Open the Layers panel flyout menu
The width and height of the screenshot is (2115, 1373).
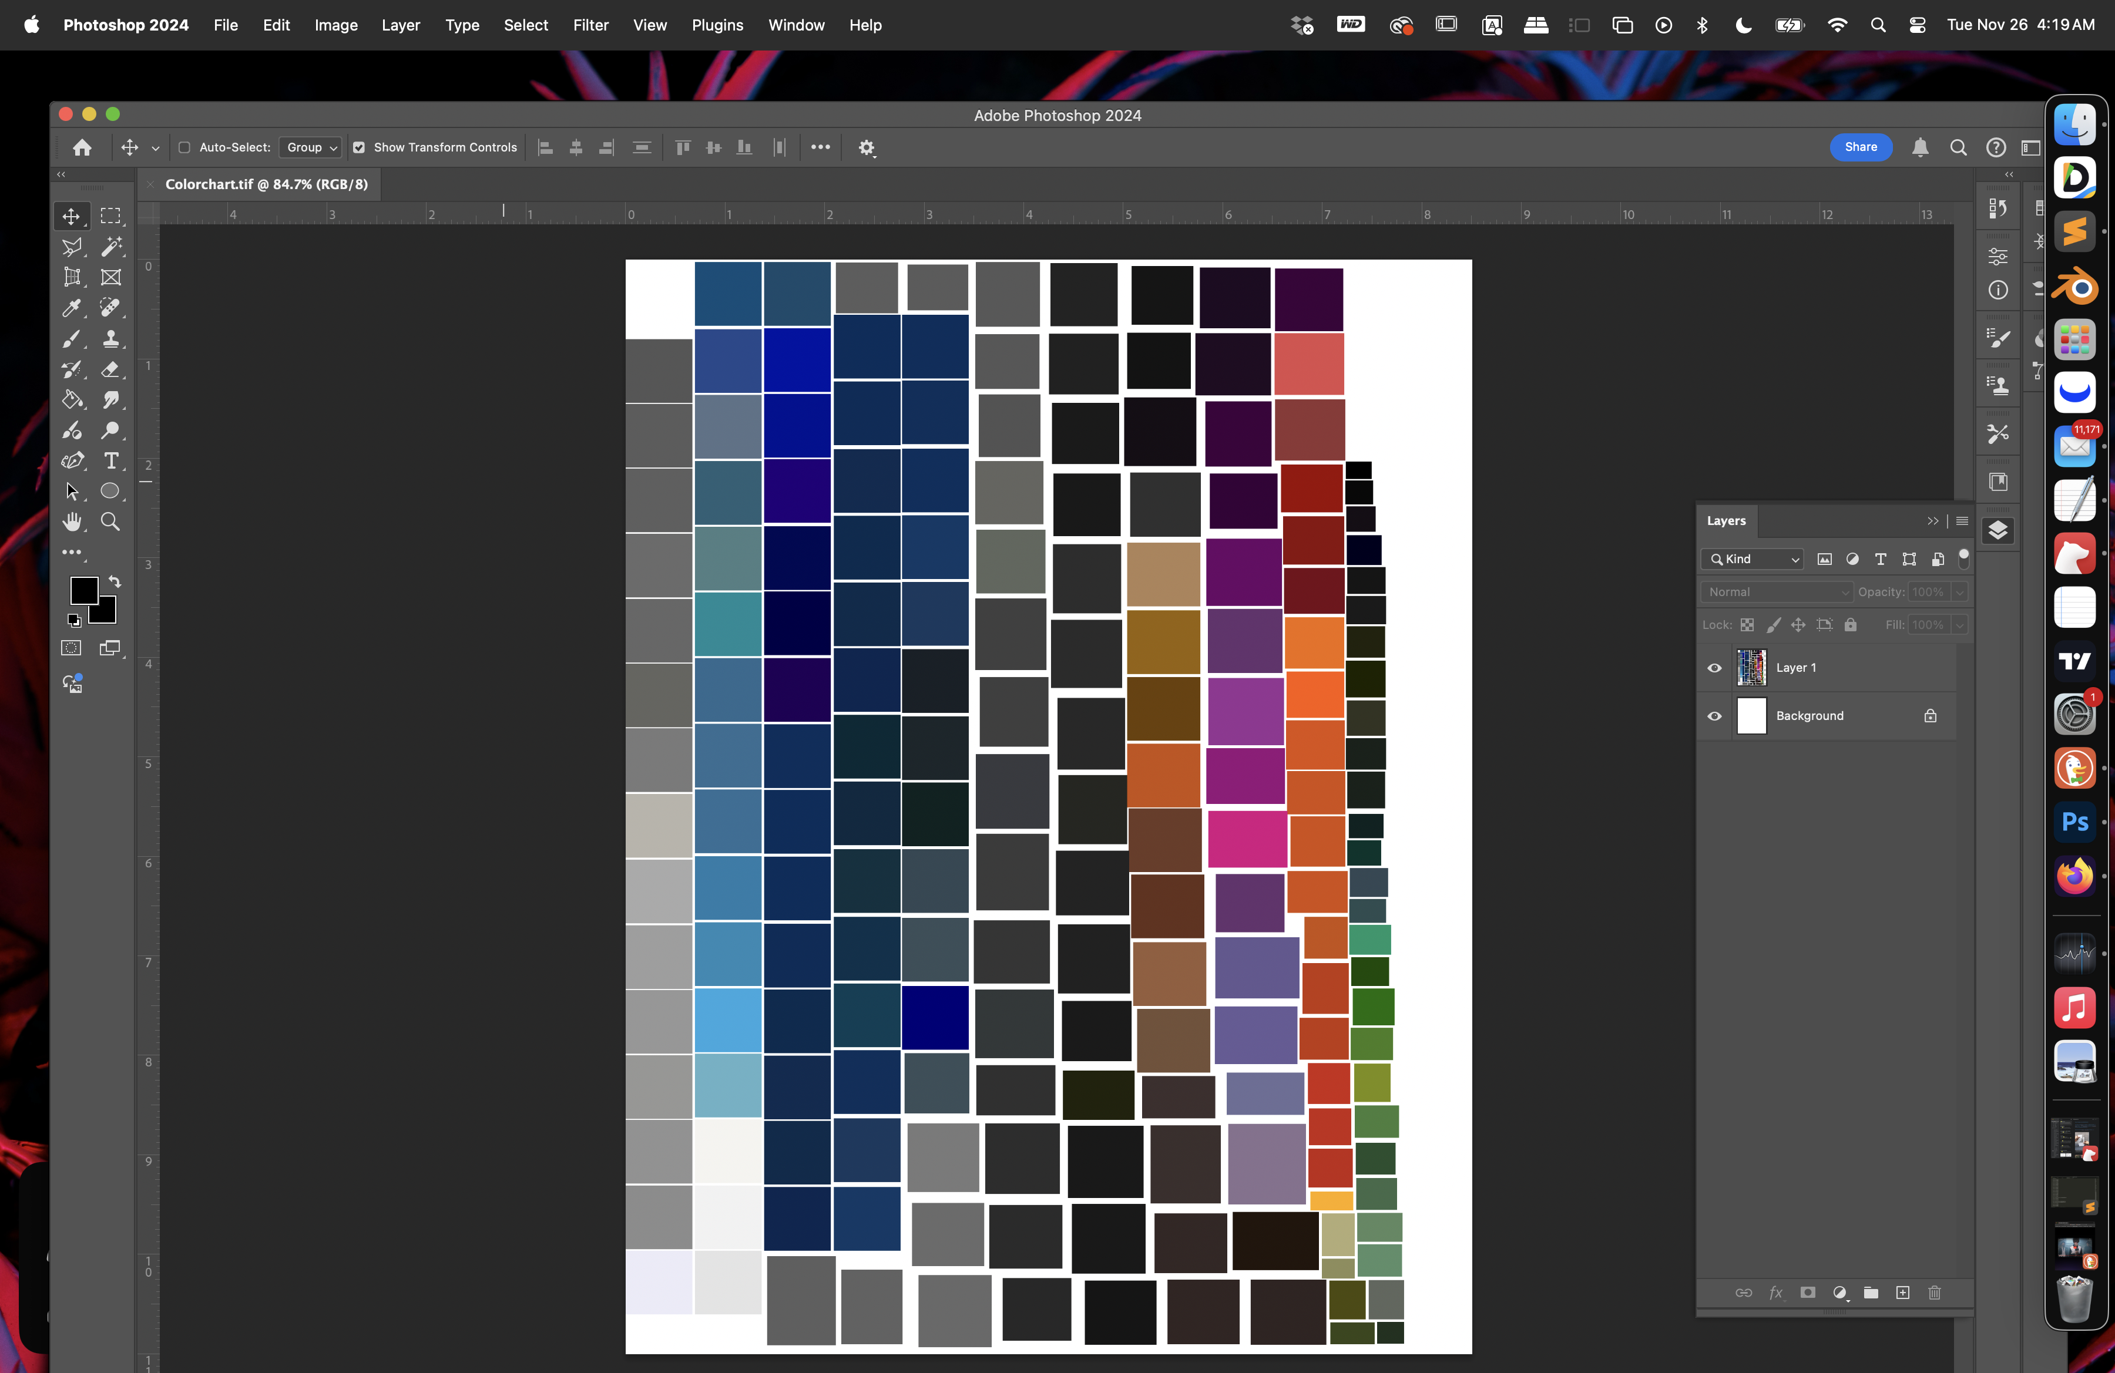coord(1962,521)
